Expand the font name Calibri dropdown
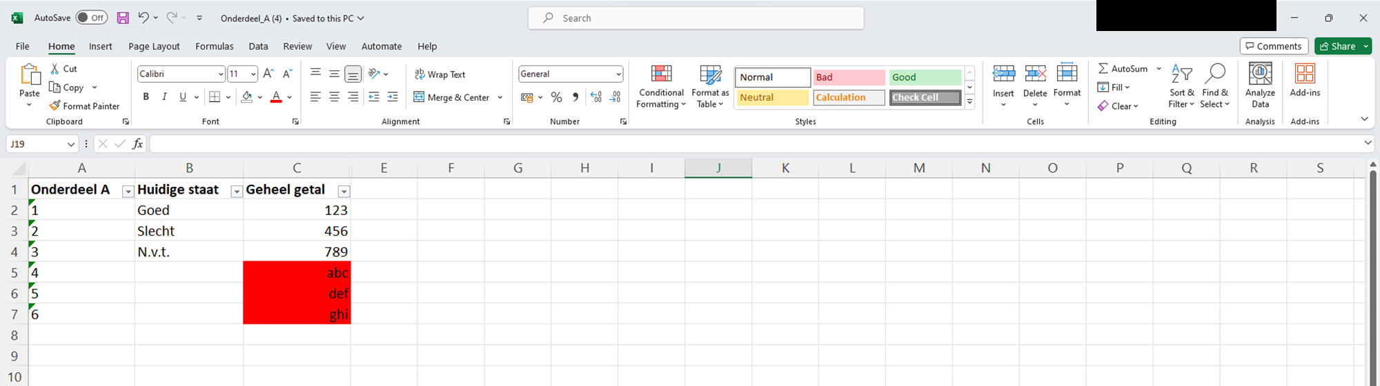Viewport: 1380px width, 386px height. tap(221, 74)
